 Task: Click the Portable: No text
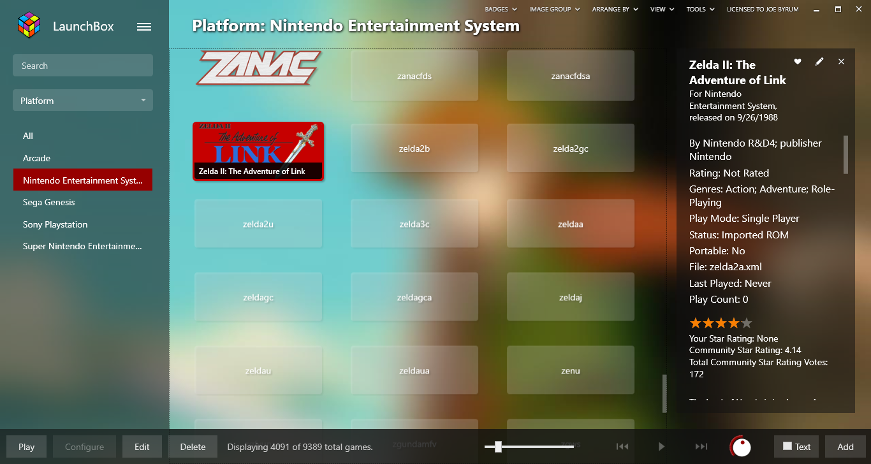point(717,251)
